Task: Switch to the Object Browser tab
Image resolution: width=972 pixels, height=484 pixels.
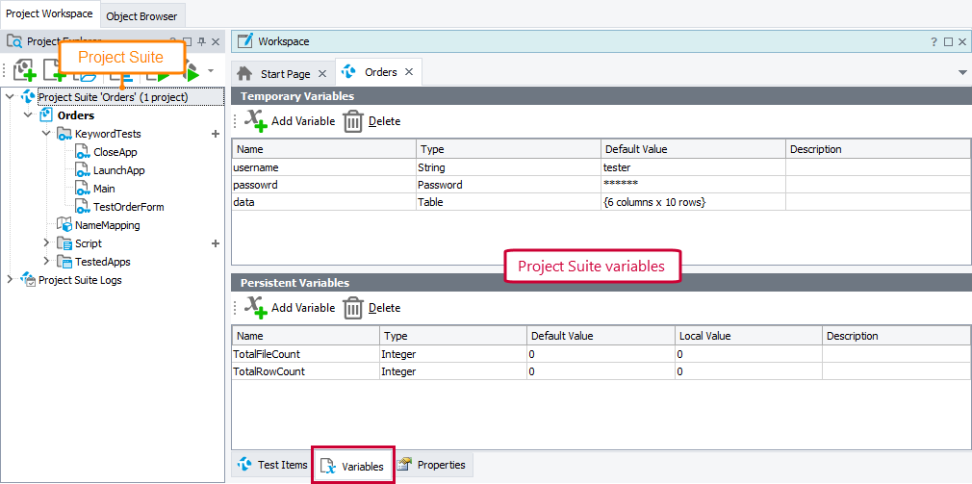Action: click(141, 15)
